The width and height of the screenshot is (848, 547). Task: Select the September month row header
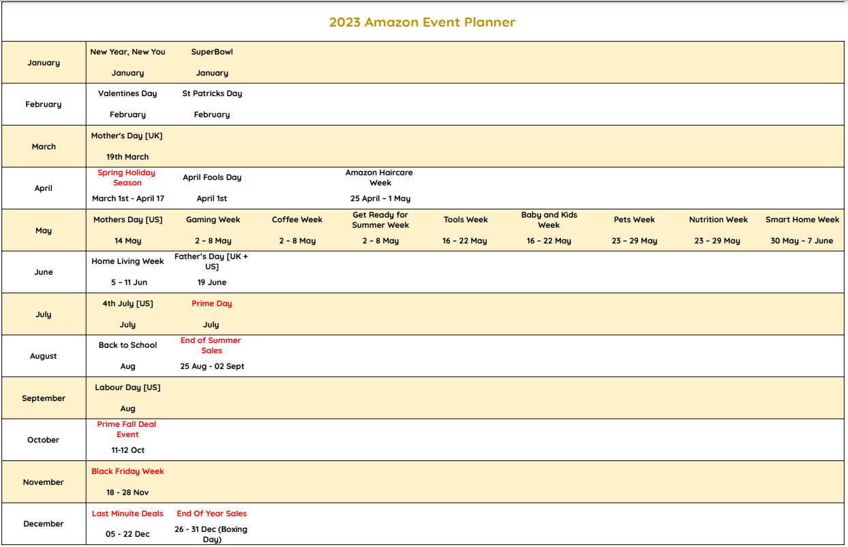point(44,398)
